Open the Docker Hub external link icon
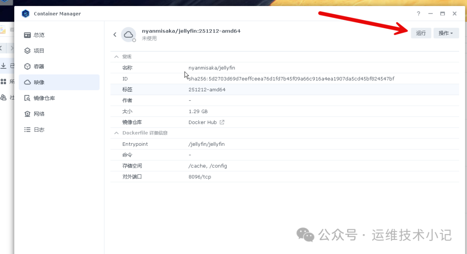This screenshot has width=467, height=254. tap(222, 122)
